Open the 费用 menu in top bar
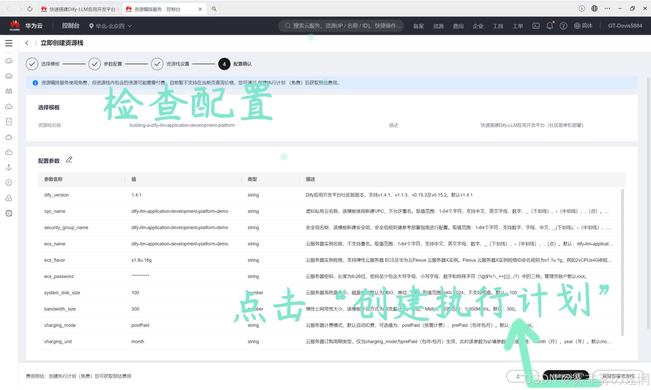This screenshot has height=390, width=651. tap(458, 26)
